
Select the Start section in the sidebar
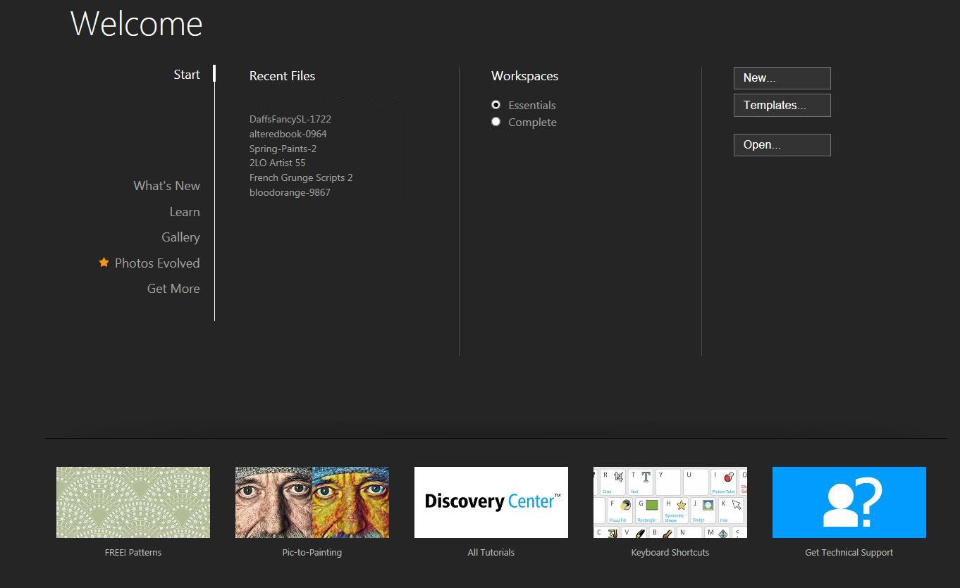click(186, 74)
